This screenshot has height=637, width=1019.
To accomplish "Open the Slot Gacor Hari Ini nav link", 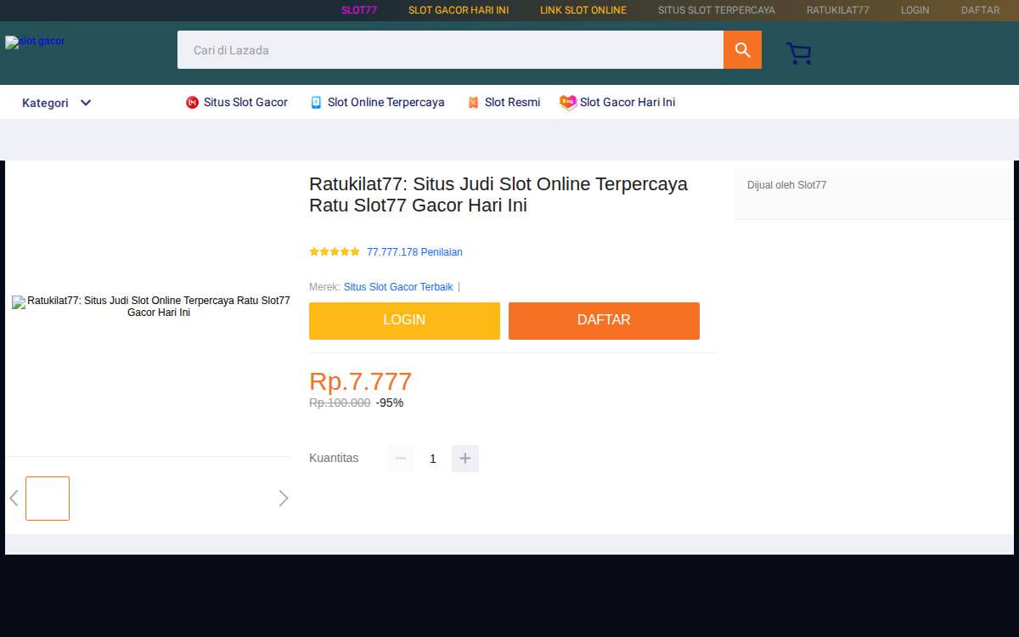I will click(x=628, y=102).
